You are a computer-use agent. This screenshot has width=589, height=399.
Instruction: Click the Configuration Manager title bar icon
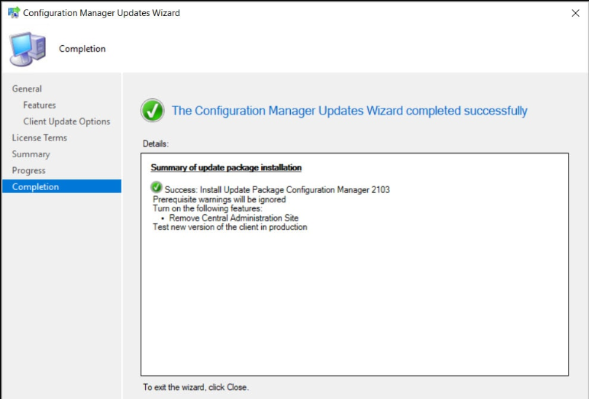point(14,12)
